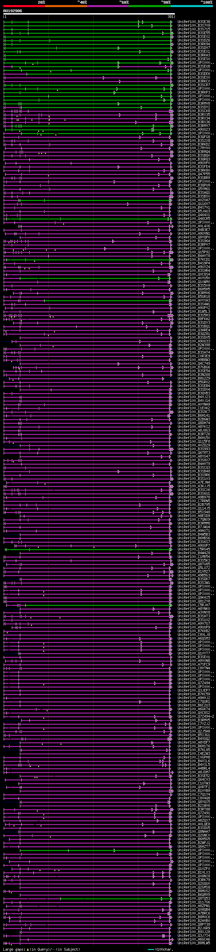The image size is (216, 952).
Task: Select the UniRef100_B7JWU4 label
Action: (x=194, y=527)
